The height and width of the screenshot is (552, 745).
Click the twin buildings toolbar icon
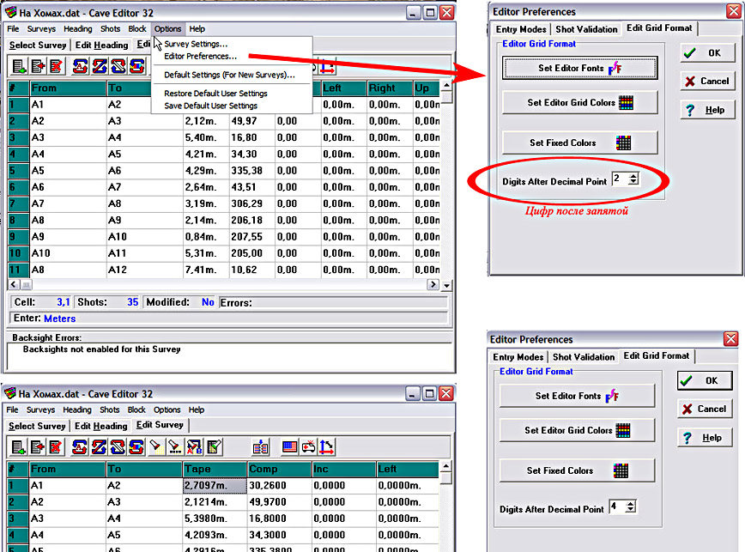[262, 446]
